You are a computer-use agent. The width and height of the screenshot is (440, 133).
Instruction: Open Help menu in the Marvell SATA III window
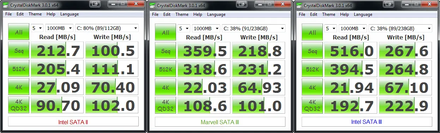(198, 14)
